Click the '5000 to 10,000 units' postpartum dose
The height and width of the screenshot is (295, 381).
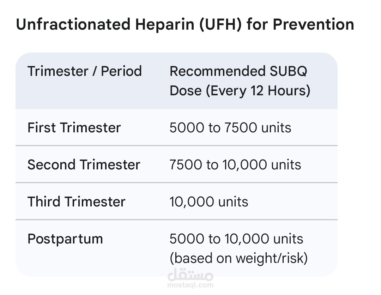tap(236, 239)
